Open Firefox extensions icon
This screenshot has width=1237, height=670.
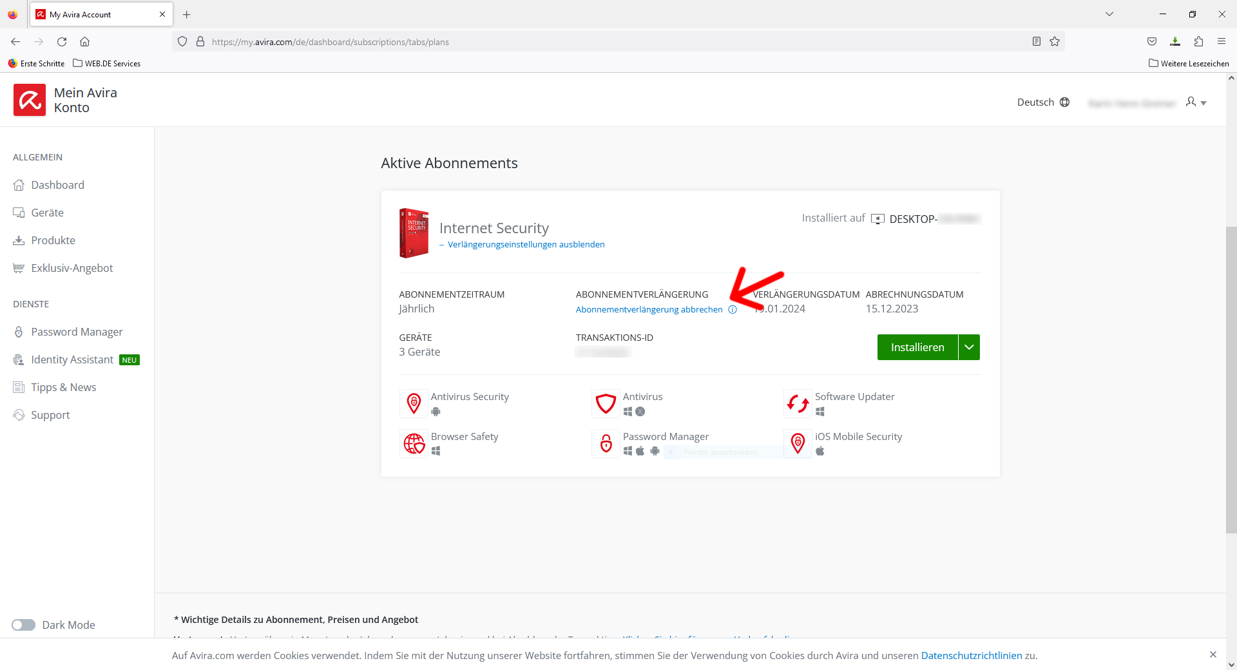1198,42
